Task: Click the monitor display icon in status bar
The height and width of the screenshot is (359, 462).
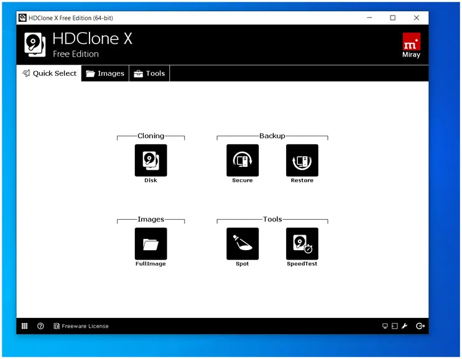Action: coord(385,326)
